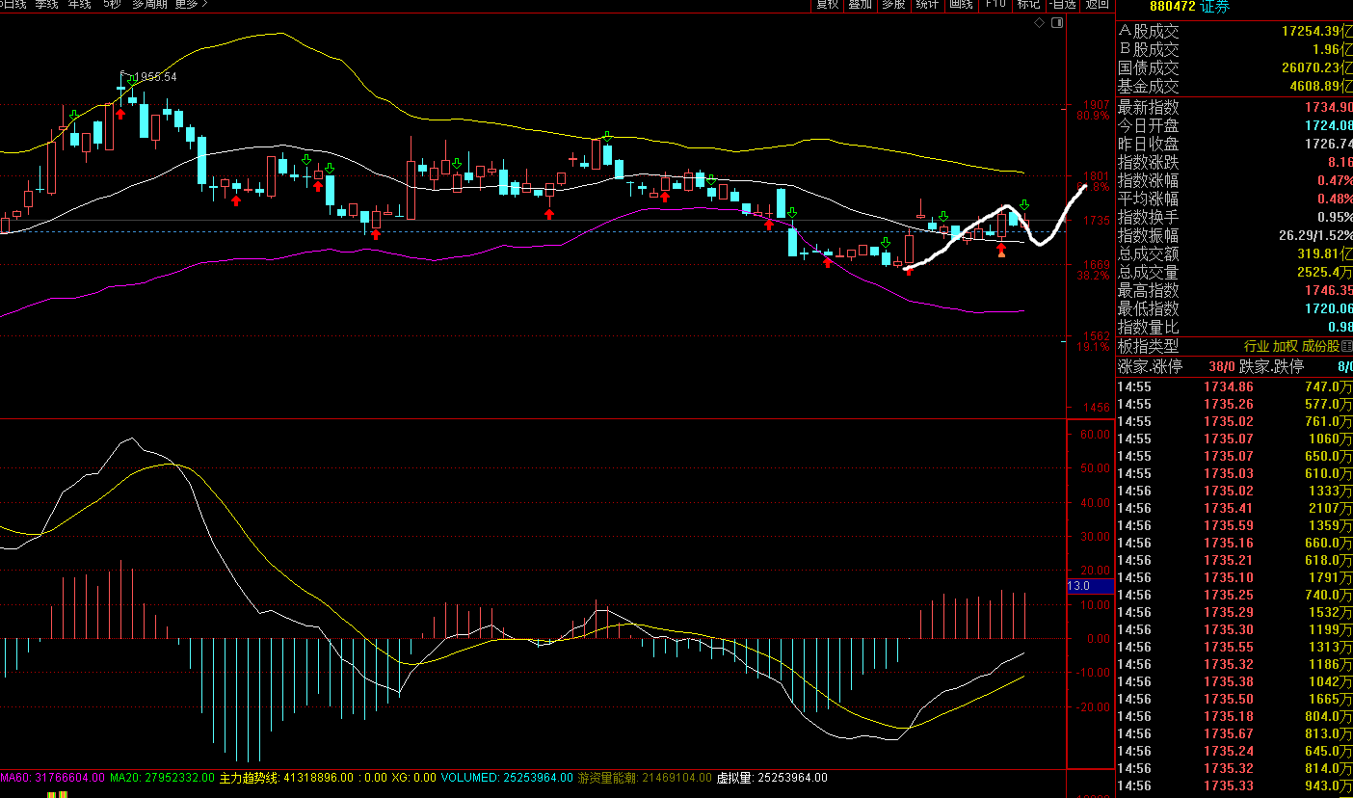Open the 统计 statistics tool

pos(927,4)
